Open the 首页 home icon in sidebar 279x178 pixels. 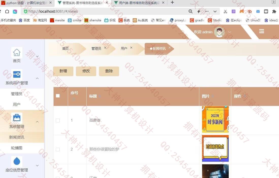click(17, 53)
